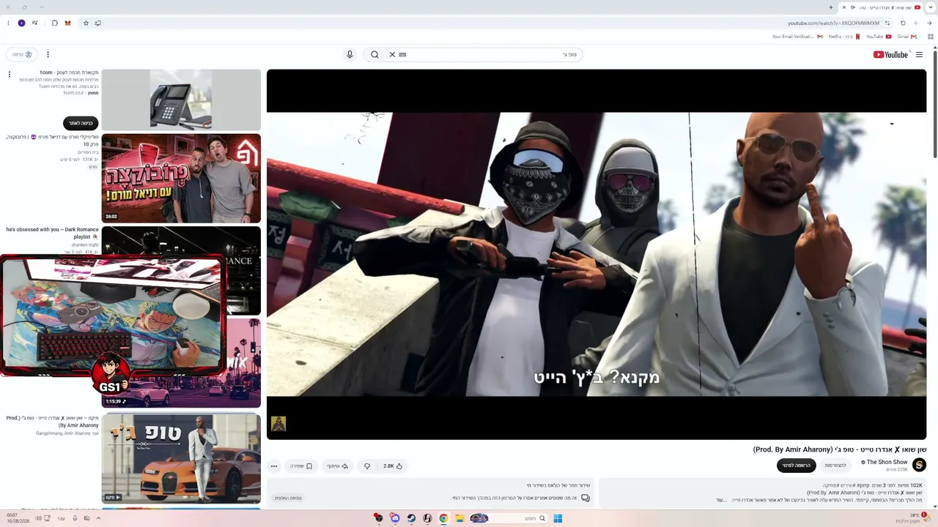Share the video
938x527 pixels.
(338, 466)
